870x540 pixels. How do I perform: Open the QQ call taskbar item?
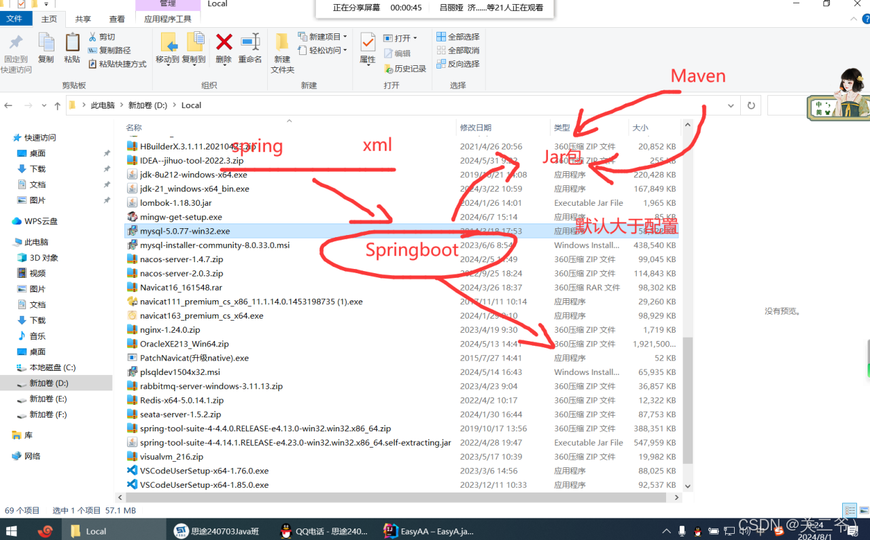(324, 530)
